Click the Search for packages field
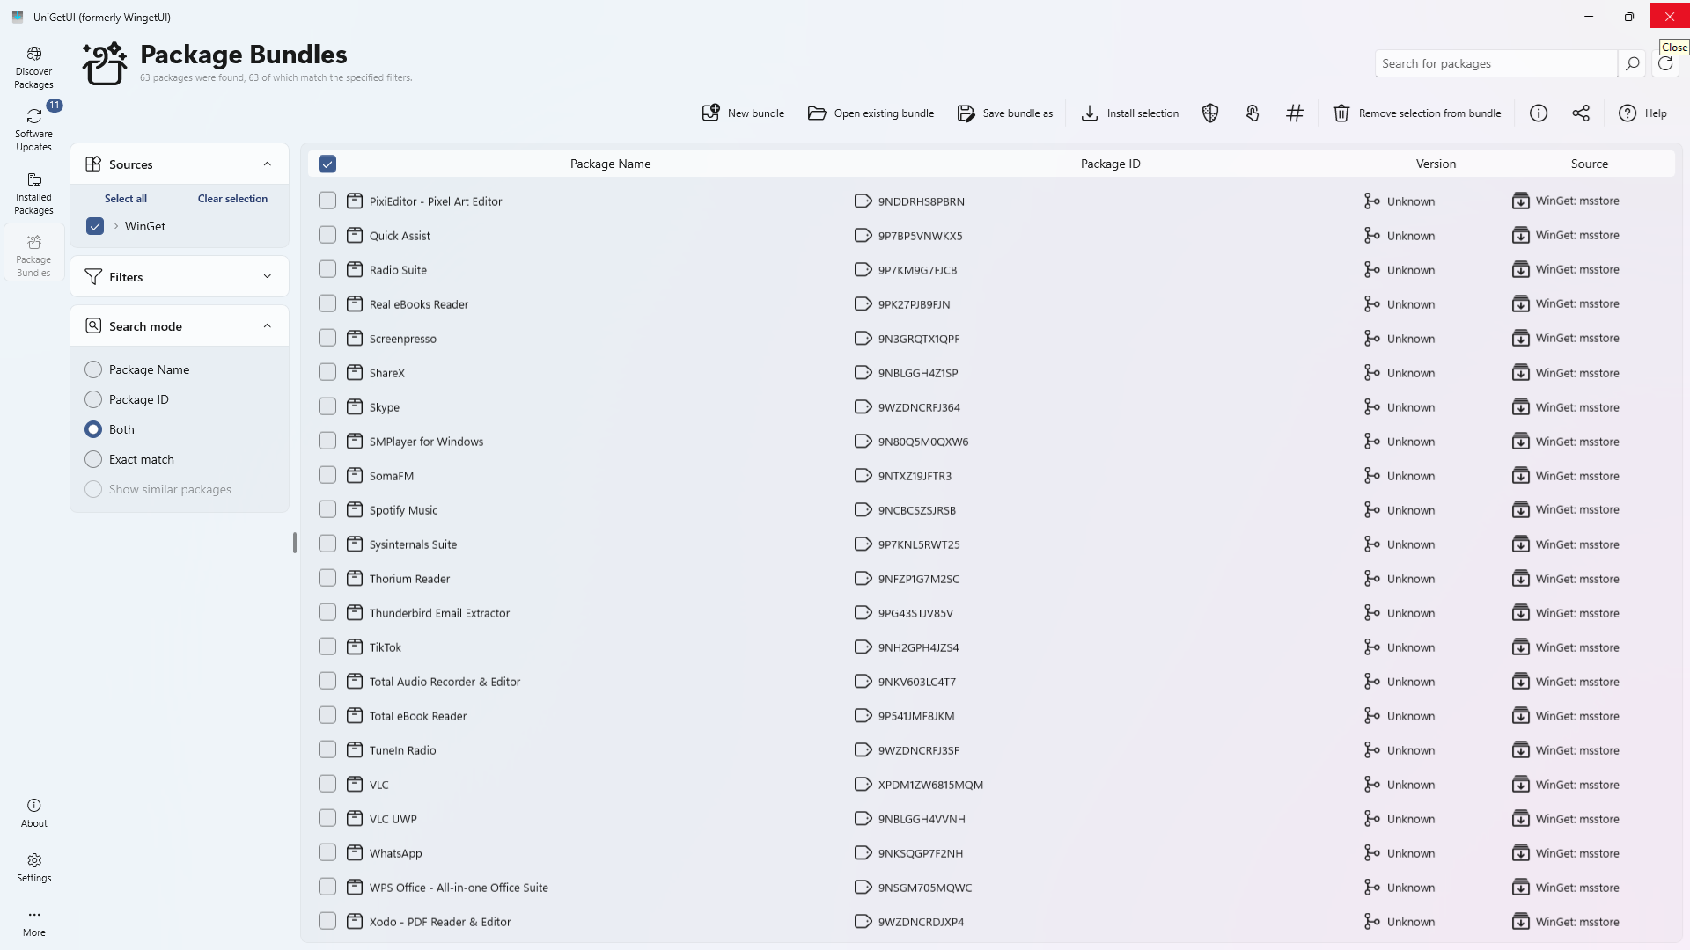 (1495, 63)
